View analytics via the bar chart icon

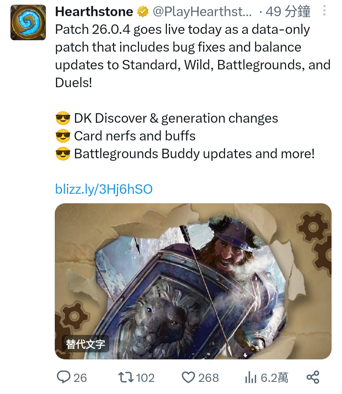(x=251, y=378)
